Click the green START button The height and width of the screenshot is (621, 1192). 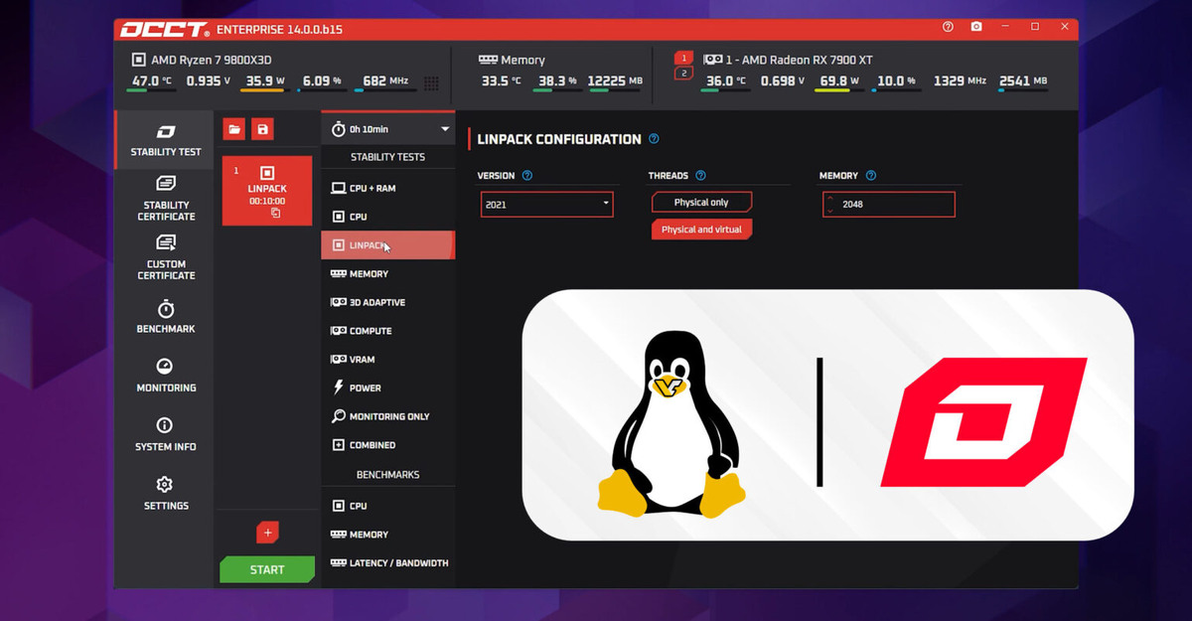tap(267, 569)
